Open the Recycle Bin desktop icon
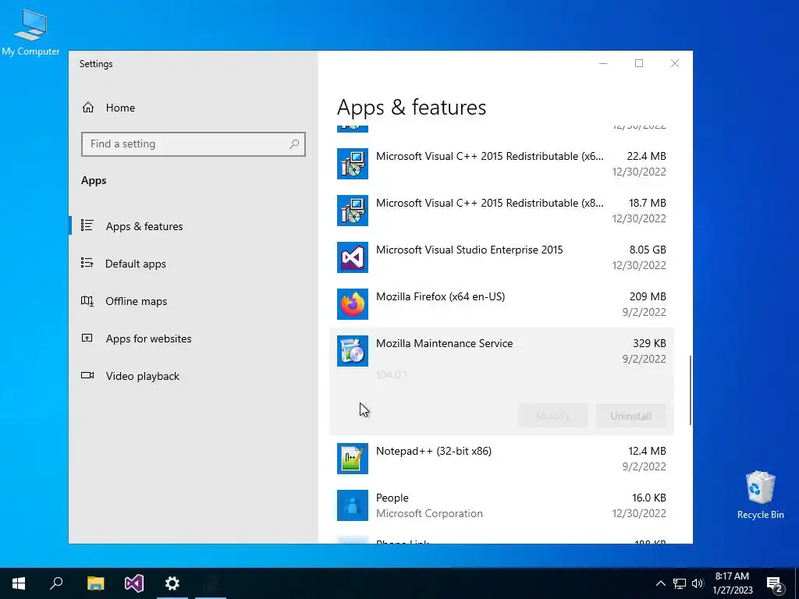Viewport: 799px width, 599px height. [760, 494]
